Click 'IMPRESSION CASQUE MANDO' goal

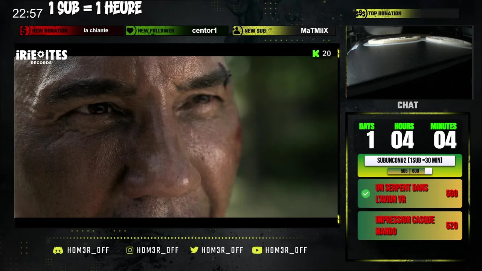[x=405, y=225]
